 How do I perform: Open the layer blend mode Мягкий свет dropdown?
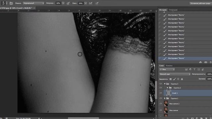[175, 74]
